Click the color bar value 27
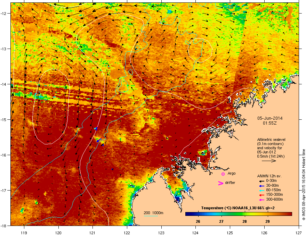This screenshot has height=236, width=306. tap(221, 221)
